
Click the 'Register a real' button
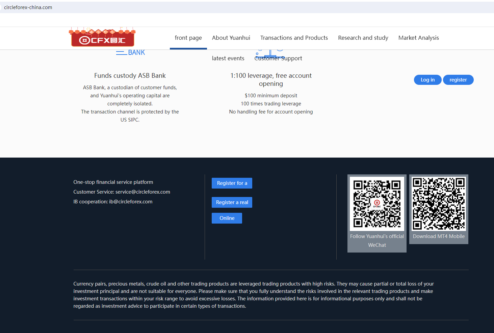pos(232,202)
